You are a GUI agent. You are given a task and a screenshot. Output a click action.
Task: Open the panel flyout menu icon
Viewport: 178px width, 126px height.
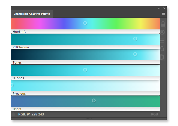coord(163,14)
